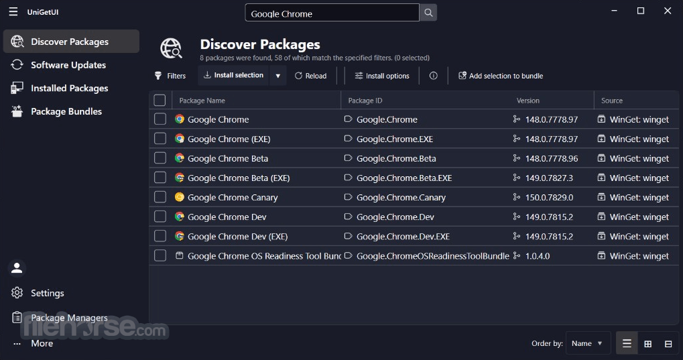
Task: Open Package Managers from the sidebar
Action: tap(69, 317)
